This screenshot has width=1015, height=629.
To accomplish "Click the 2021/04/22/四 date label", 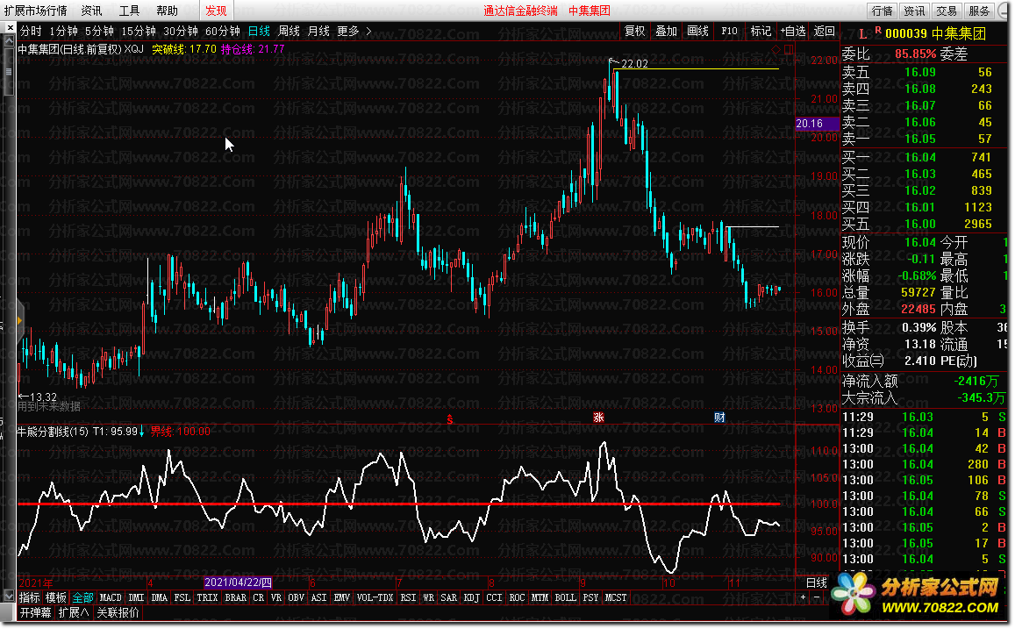I will [239, 583].
